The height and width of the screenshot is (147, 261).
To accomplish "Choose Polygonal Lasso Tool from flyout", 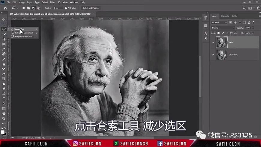I will pyautogui.click(x=24, y=33).
